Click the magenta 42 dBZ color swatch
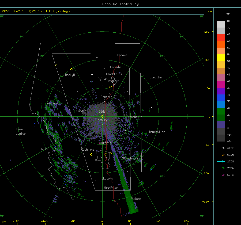 (221, 85)
